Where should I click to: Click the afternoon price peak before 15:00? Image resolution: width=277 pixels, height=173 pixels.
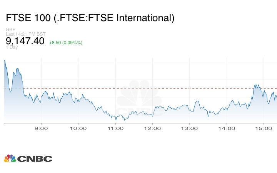(x=255, y=84)
